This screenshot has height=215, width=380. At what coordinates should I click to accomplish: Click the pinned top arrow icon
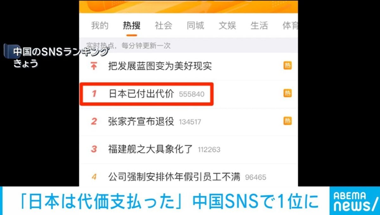(x=94, y=66)
